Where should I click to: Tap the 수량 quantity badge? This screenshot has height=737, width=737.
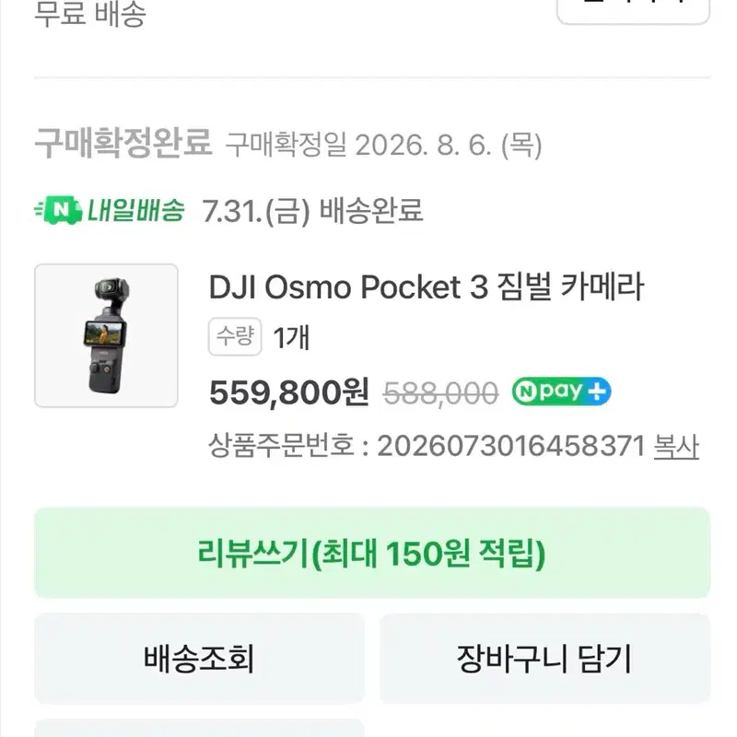(x=235, y=336)
